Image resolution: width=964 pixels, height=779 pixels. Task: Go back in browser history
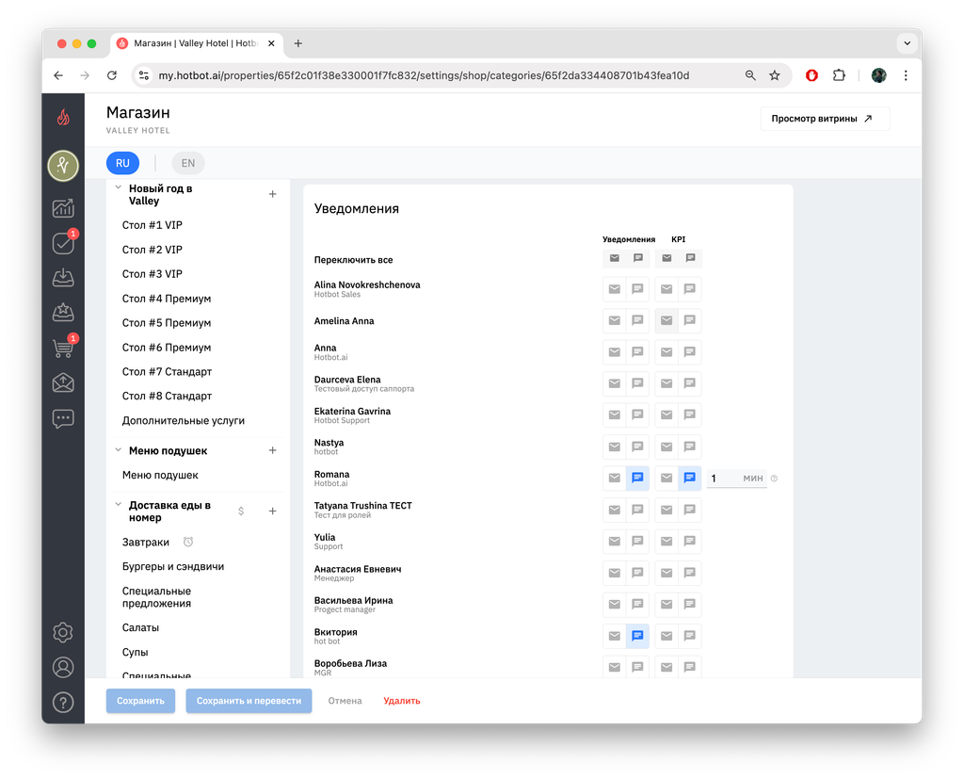pyautogui.click(x=58, y=75)
